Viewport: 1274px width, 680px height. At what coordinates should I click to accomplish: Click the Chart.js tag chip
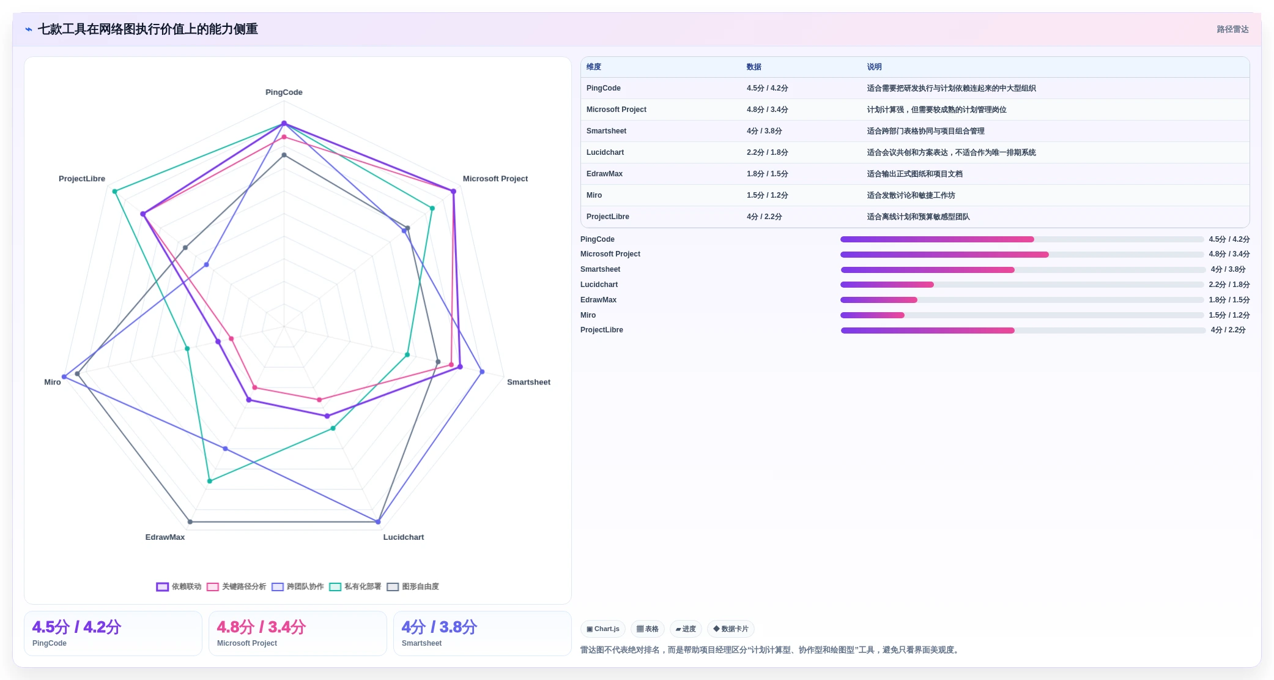tap(603, 629)
